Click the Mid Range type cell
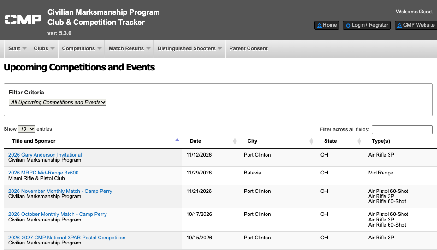This screenshot has width=437, height=250. click(380, 173)
